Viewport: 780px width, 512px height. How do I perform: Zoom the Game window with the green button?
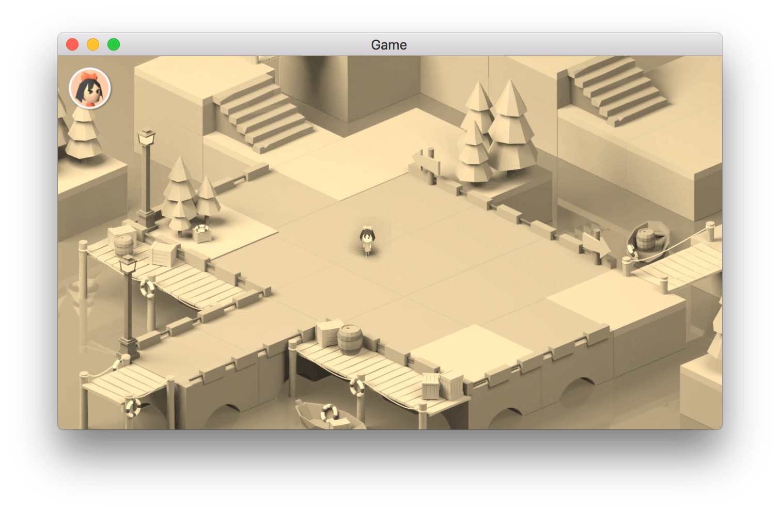point(114,45)
